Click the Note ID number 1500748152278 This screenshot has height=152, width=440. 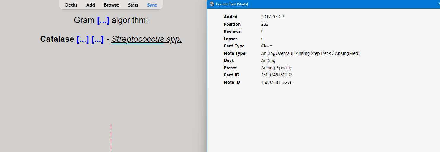click(x=277, y=82)
